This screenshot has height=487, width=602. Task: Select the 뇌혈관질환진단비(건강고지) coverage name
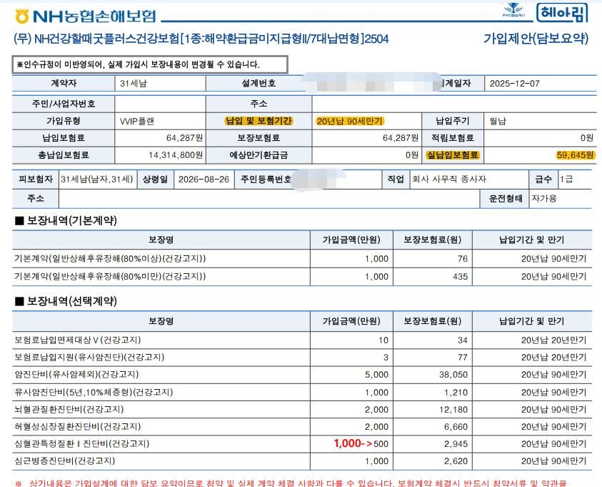(x=69, y=409)
